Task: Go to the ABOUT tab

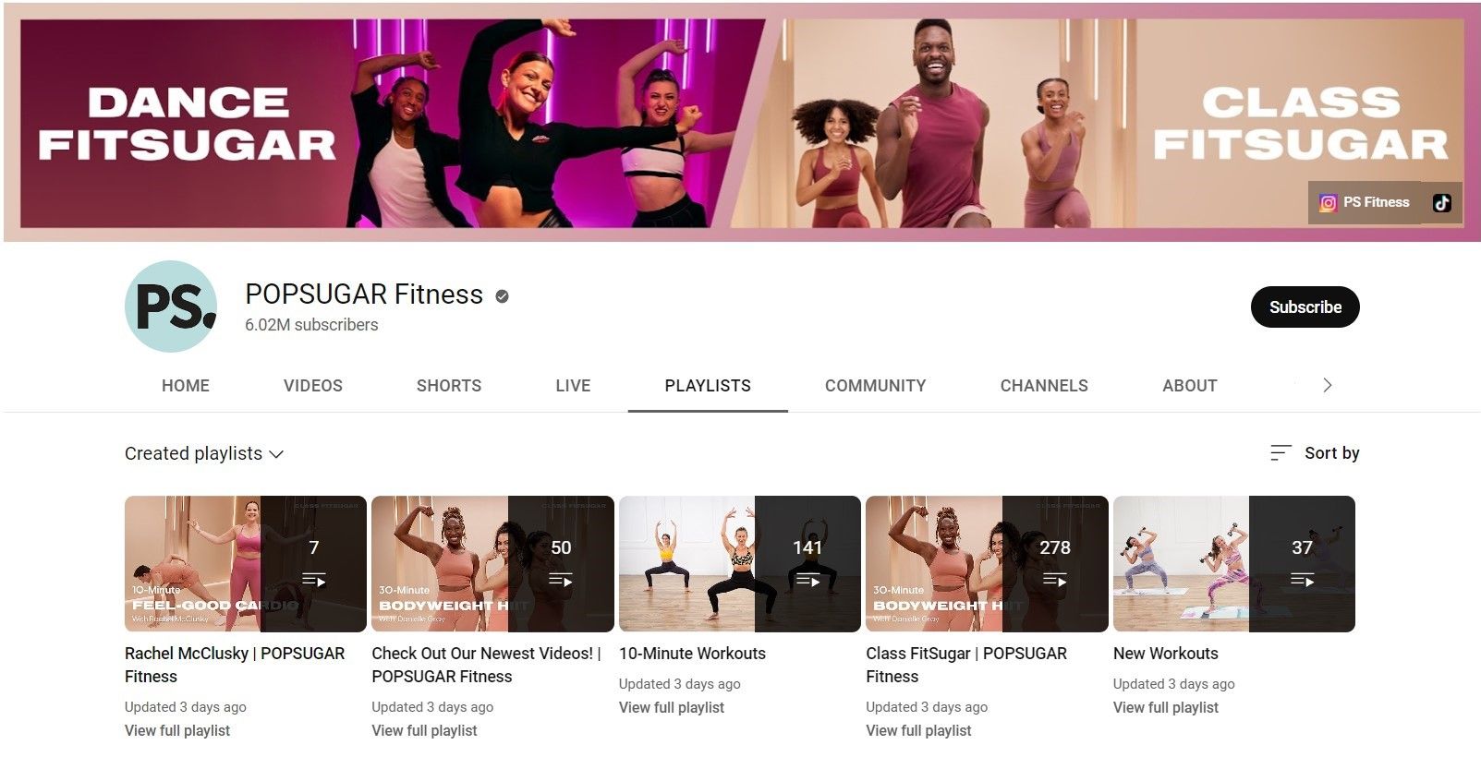Action: (x=1190, y=386)
